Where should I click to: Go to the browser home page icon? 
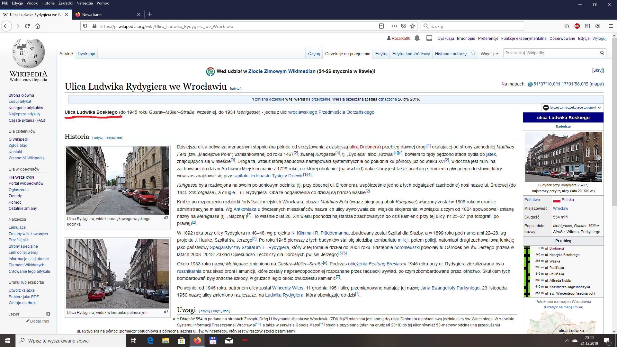[38, 26]
